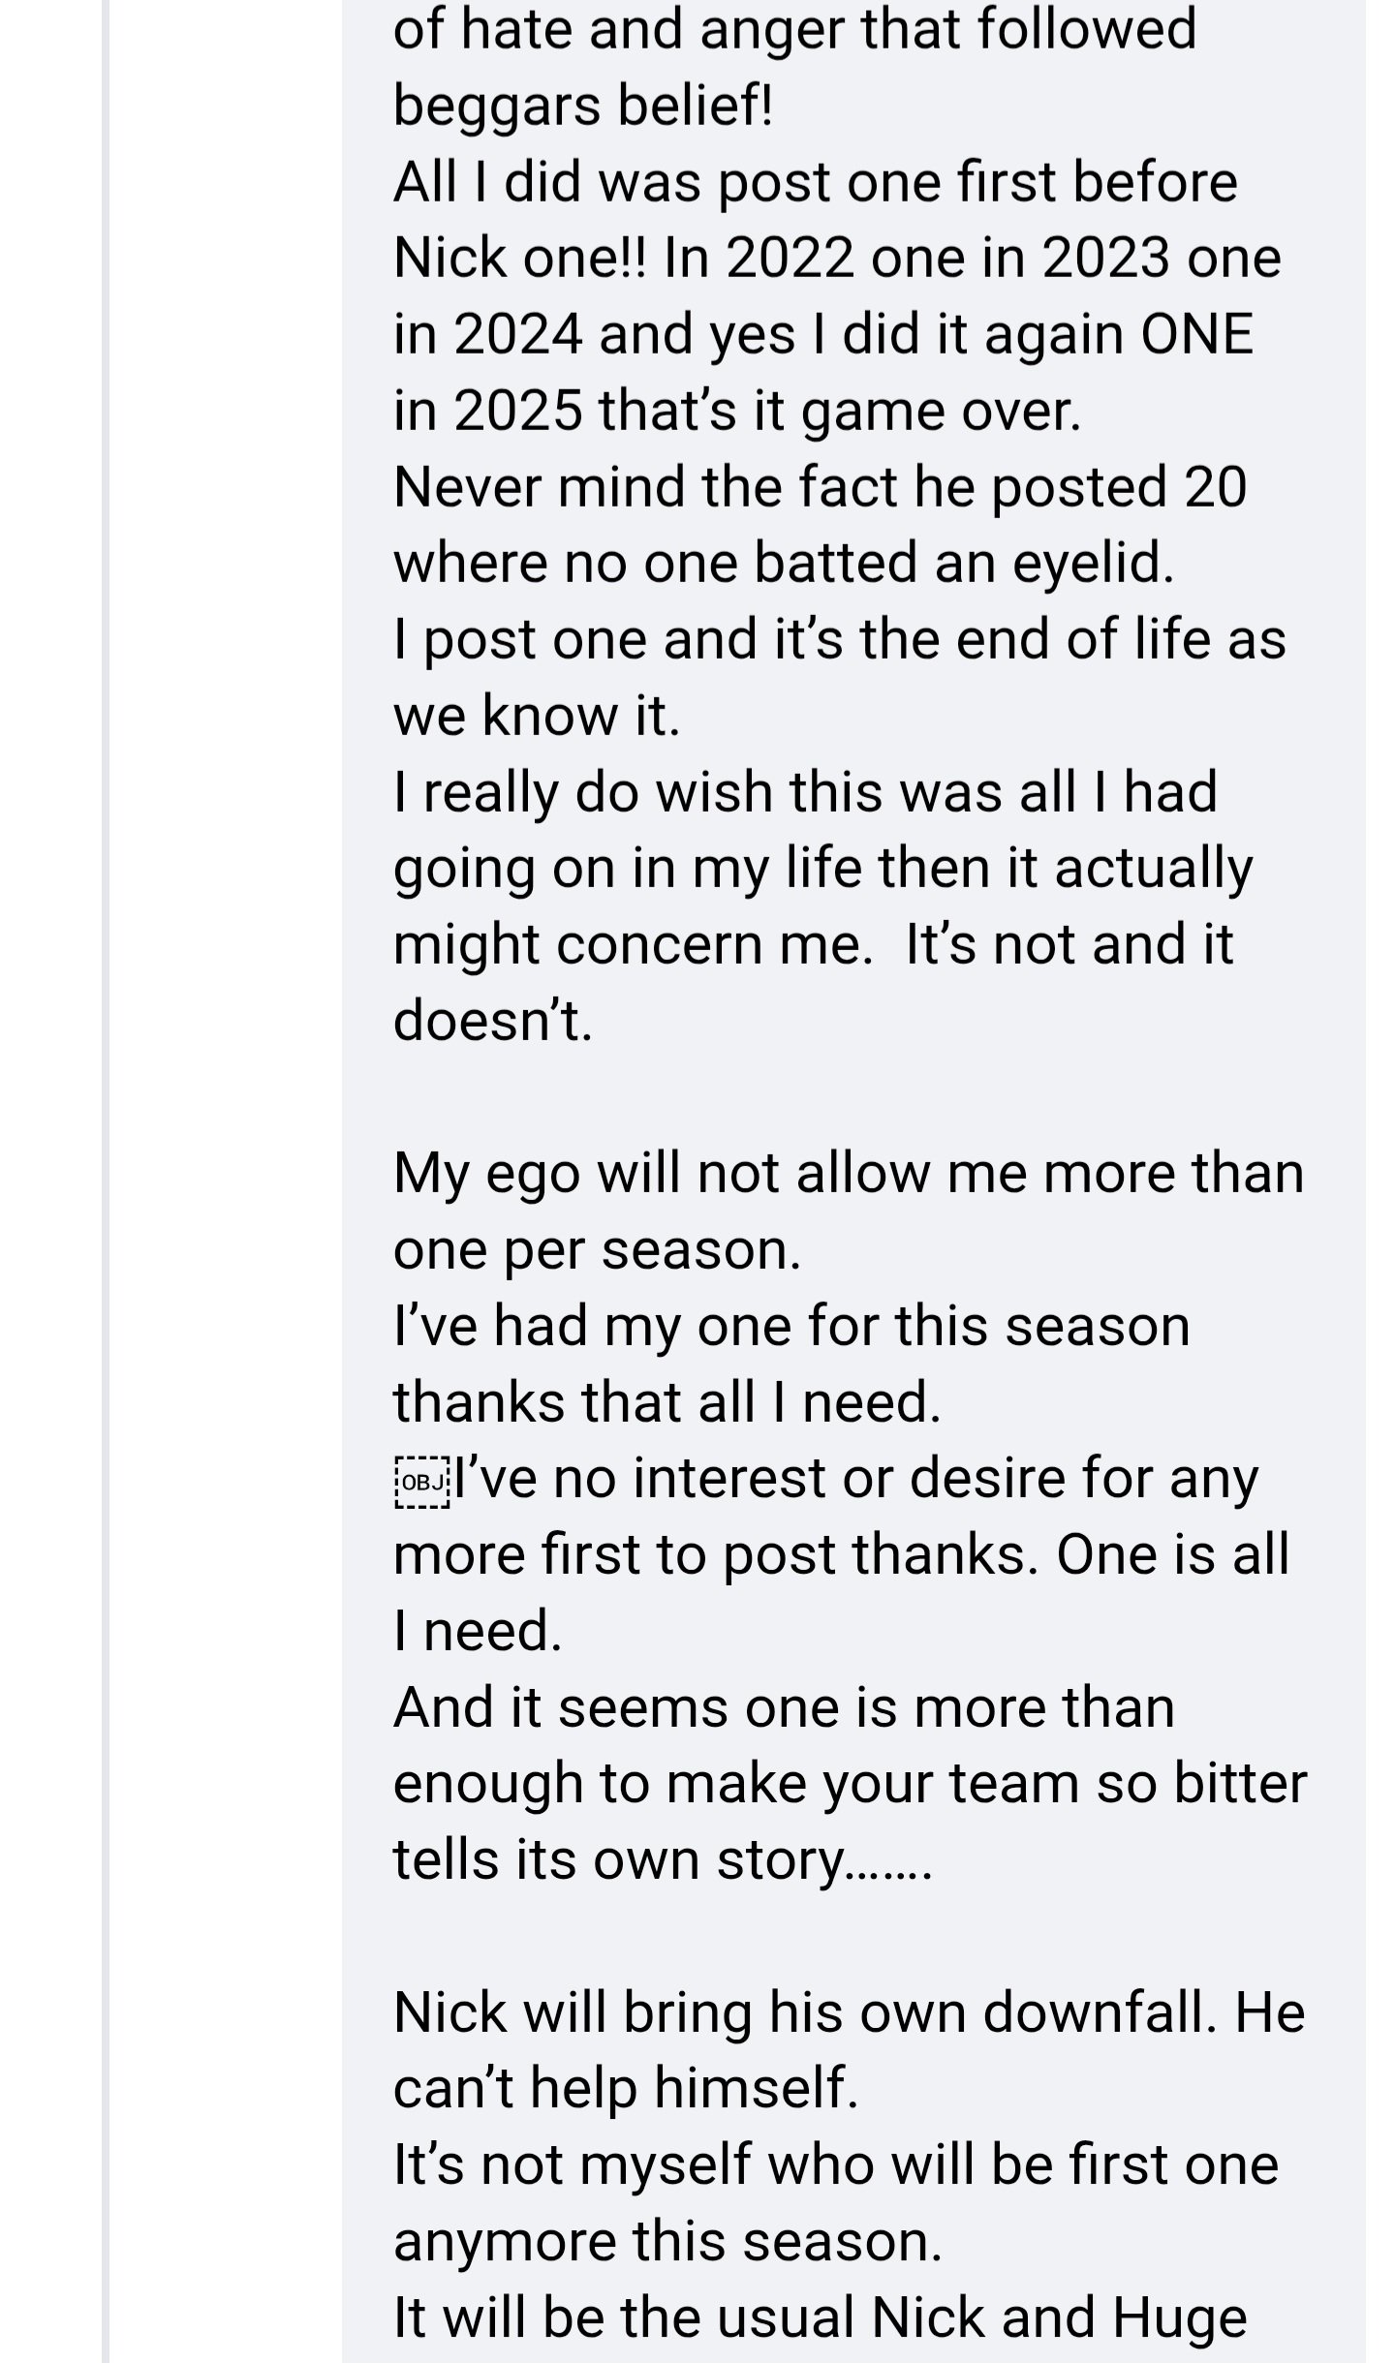Click 'in 2025 that's it game over.'
Viewport: 1395px width, 2363px height.
coord(737,410)
